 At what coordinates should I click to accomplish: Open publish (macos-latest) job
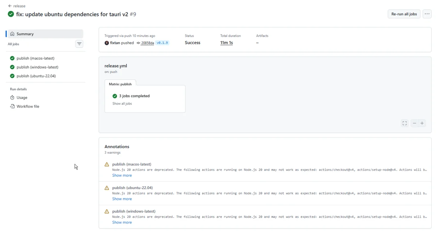[35, 58]
